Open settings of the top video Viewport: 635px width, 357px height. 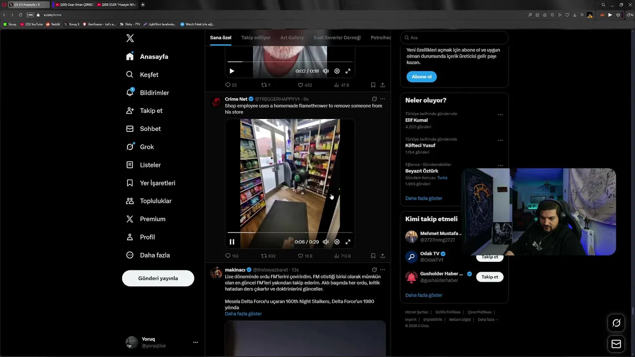tap(337, 71)
